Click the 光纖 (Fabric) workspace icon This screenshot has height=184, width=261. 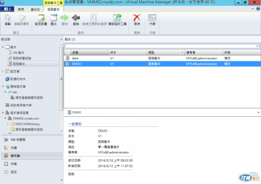click(x=6, y=148)
